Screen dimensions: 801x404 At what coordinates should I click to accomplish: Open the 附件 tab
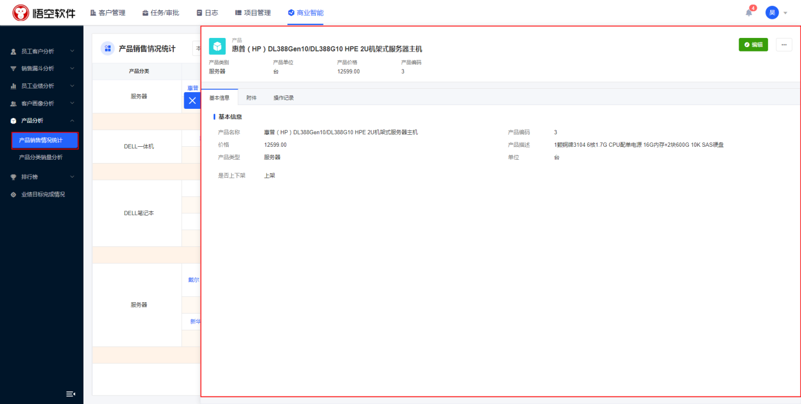coord(251,98)
